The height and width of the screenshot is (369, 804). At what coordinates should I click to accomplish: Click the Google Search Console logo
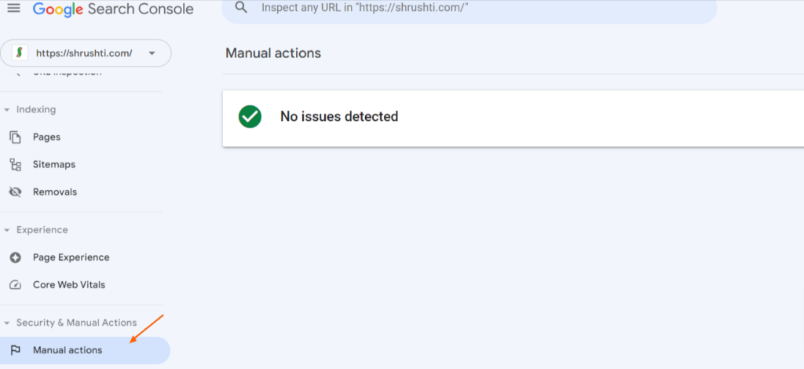tap(113, 9)
